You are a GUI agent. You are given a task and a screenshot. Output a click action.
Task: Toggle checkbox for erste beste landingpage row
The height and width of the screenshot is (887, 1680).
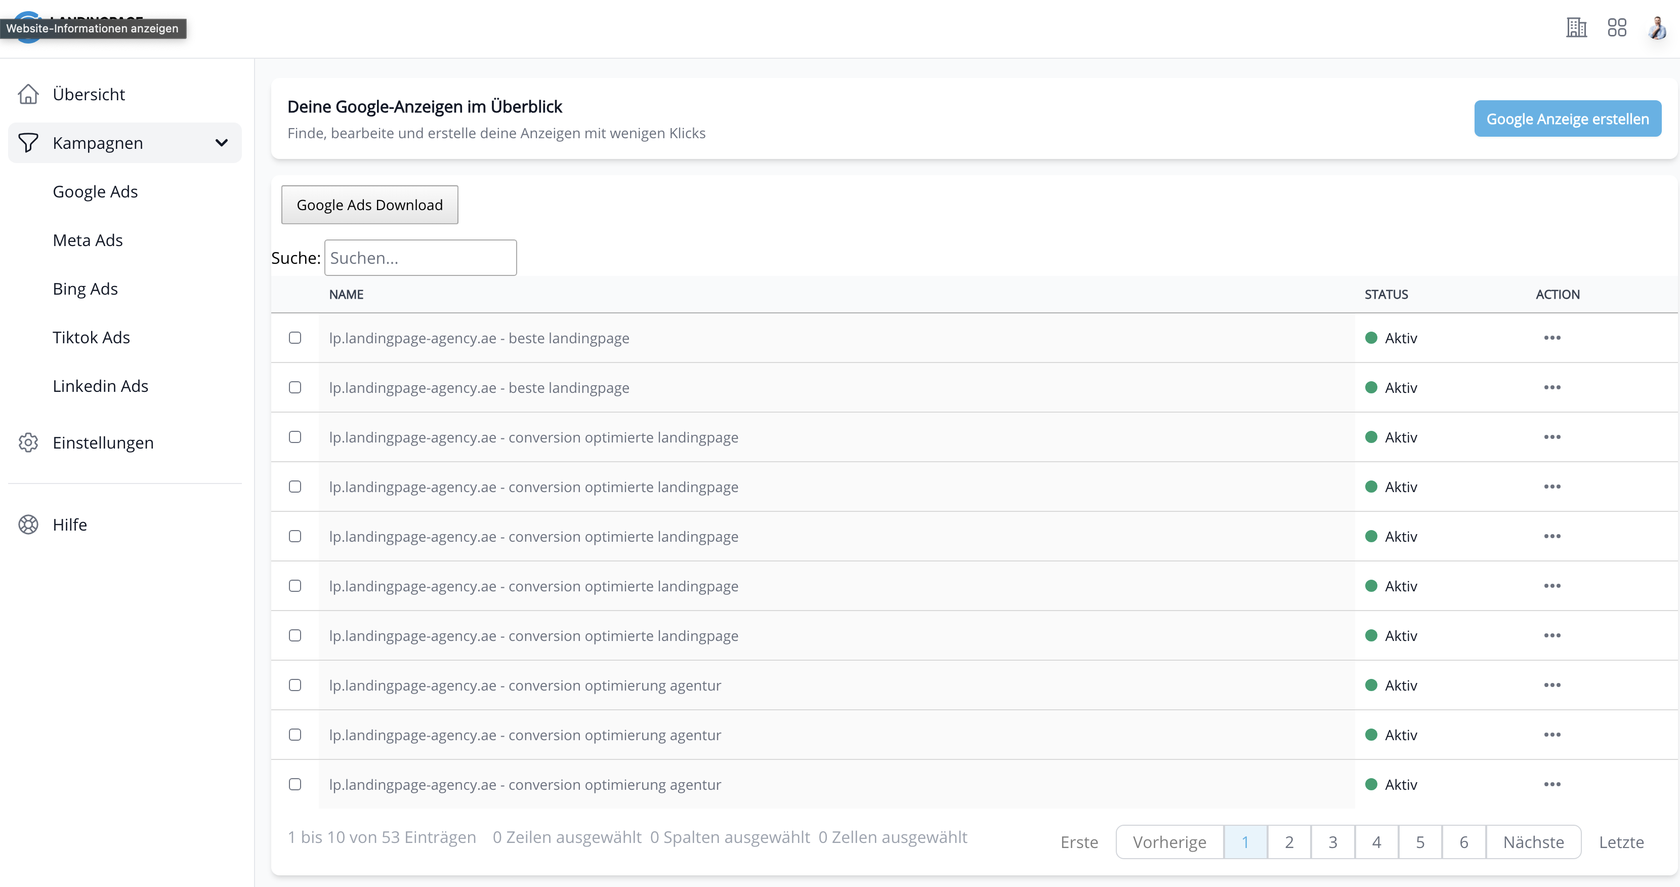point(295,338)
